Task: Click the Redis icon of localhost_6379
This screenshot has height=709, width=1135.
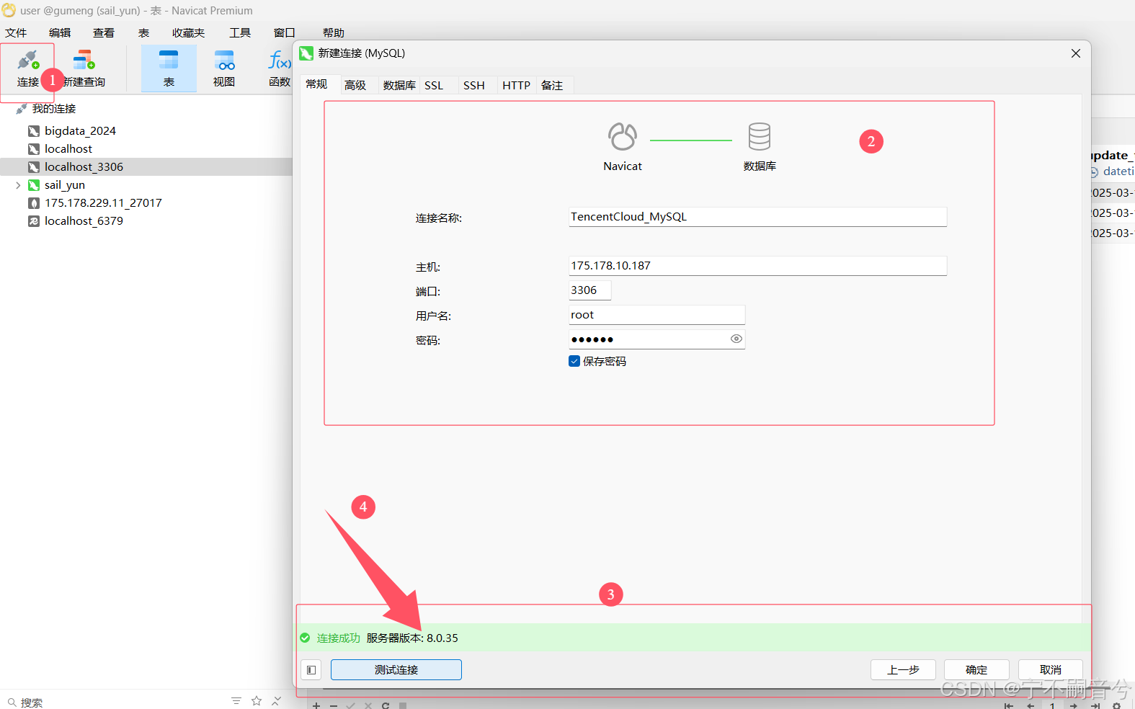Action: coord(34,221)
